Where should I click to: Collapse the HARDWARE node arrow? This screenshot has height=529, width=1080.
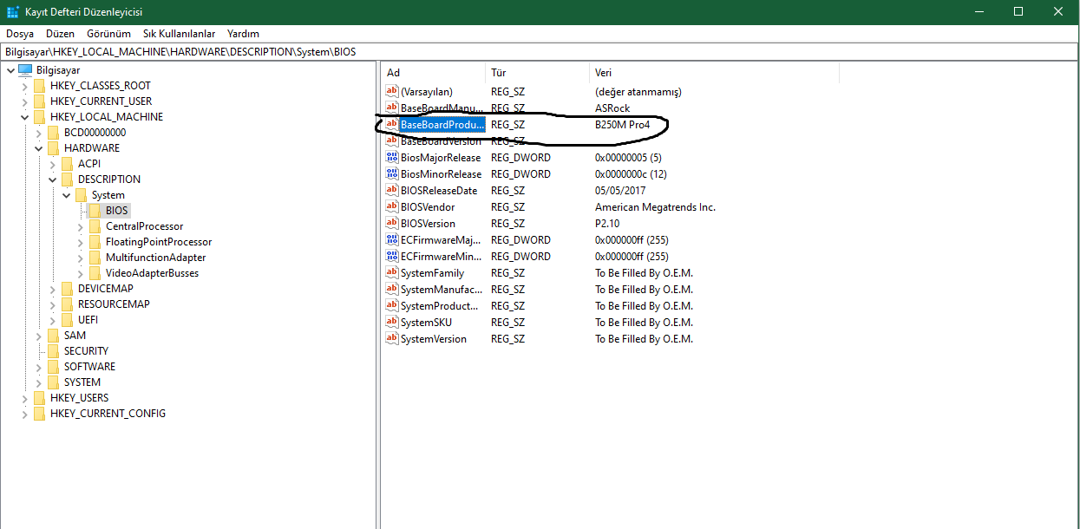(38, 148)
